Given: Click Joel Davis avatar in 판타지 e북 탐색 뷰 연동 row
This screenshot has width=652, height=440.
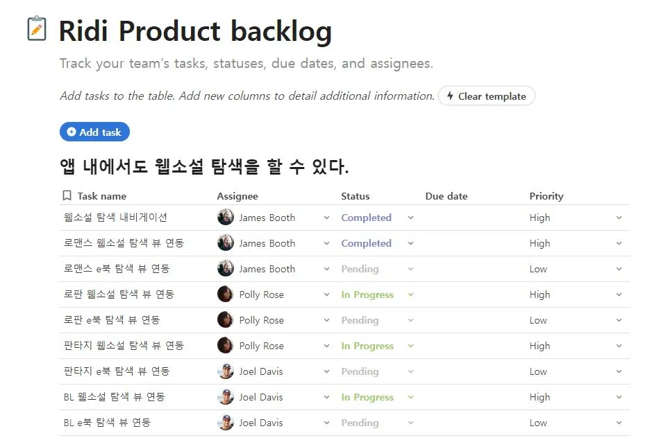Looking at the screenshot, I should click(x=226, y=371).
